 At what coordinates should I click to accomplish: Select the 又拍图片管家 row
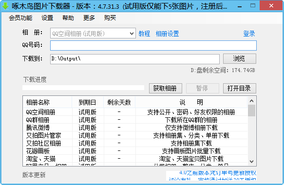[x=135, y=135]
